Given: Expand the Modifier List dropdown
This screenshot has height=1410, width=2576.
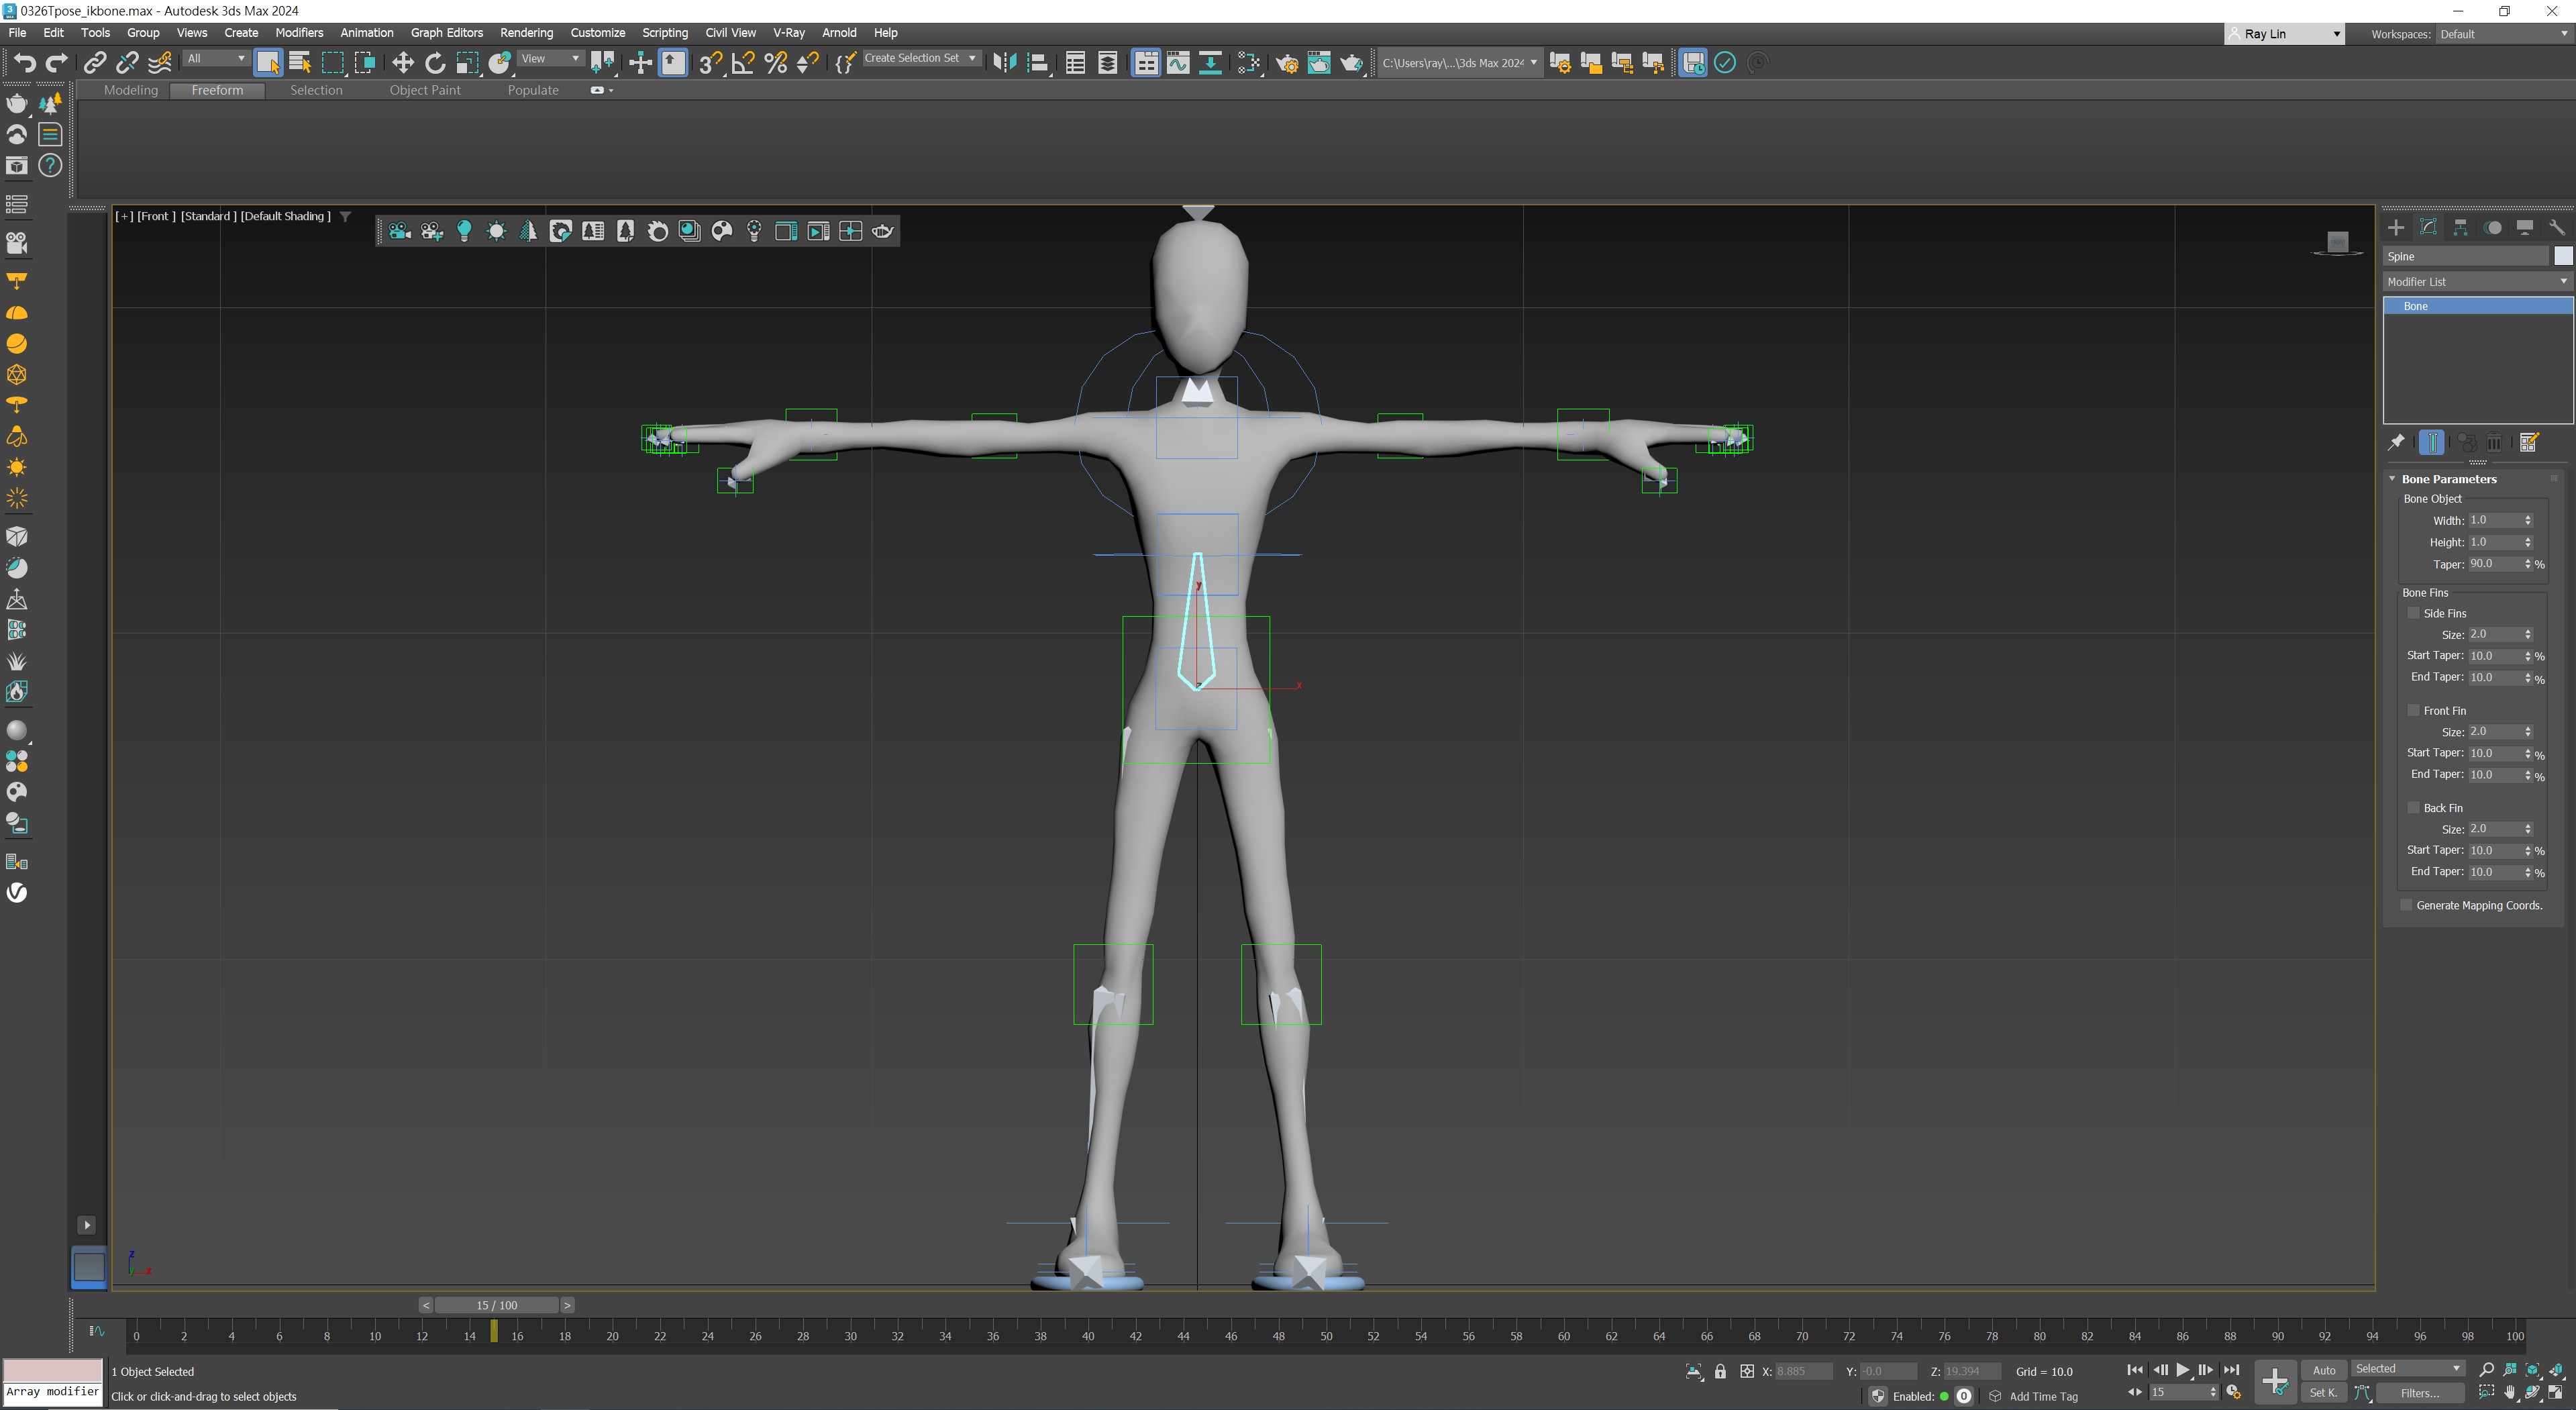Looking at the screenshot, I should point(2476,282).
